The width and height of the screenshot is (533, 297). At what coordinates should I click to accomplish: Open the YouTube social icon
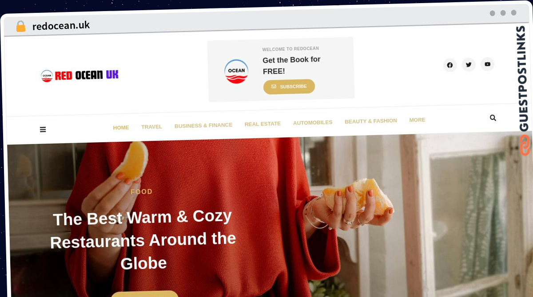[487, 64]
